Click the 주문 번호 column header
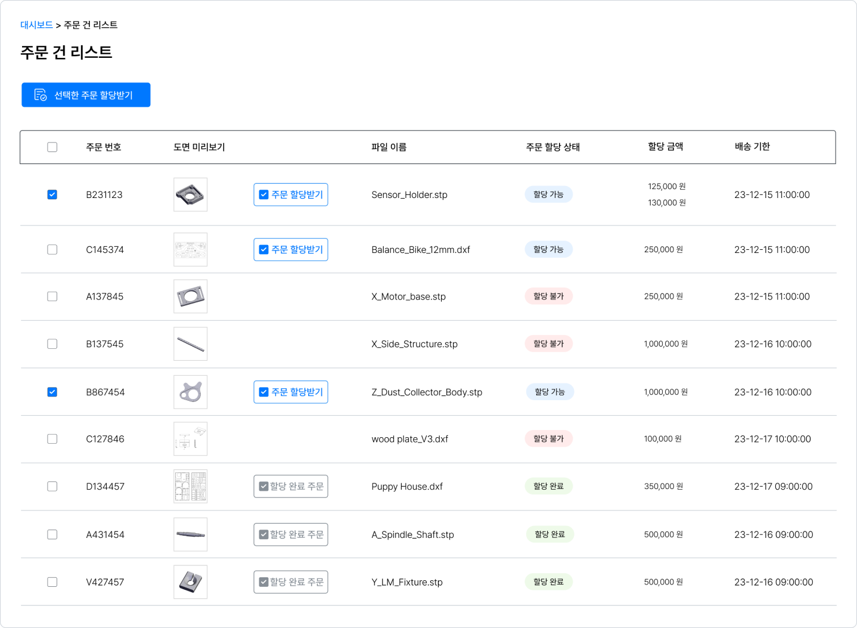 coord(104,147)
